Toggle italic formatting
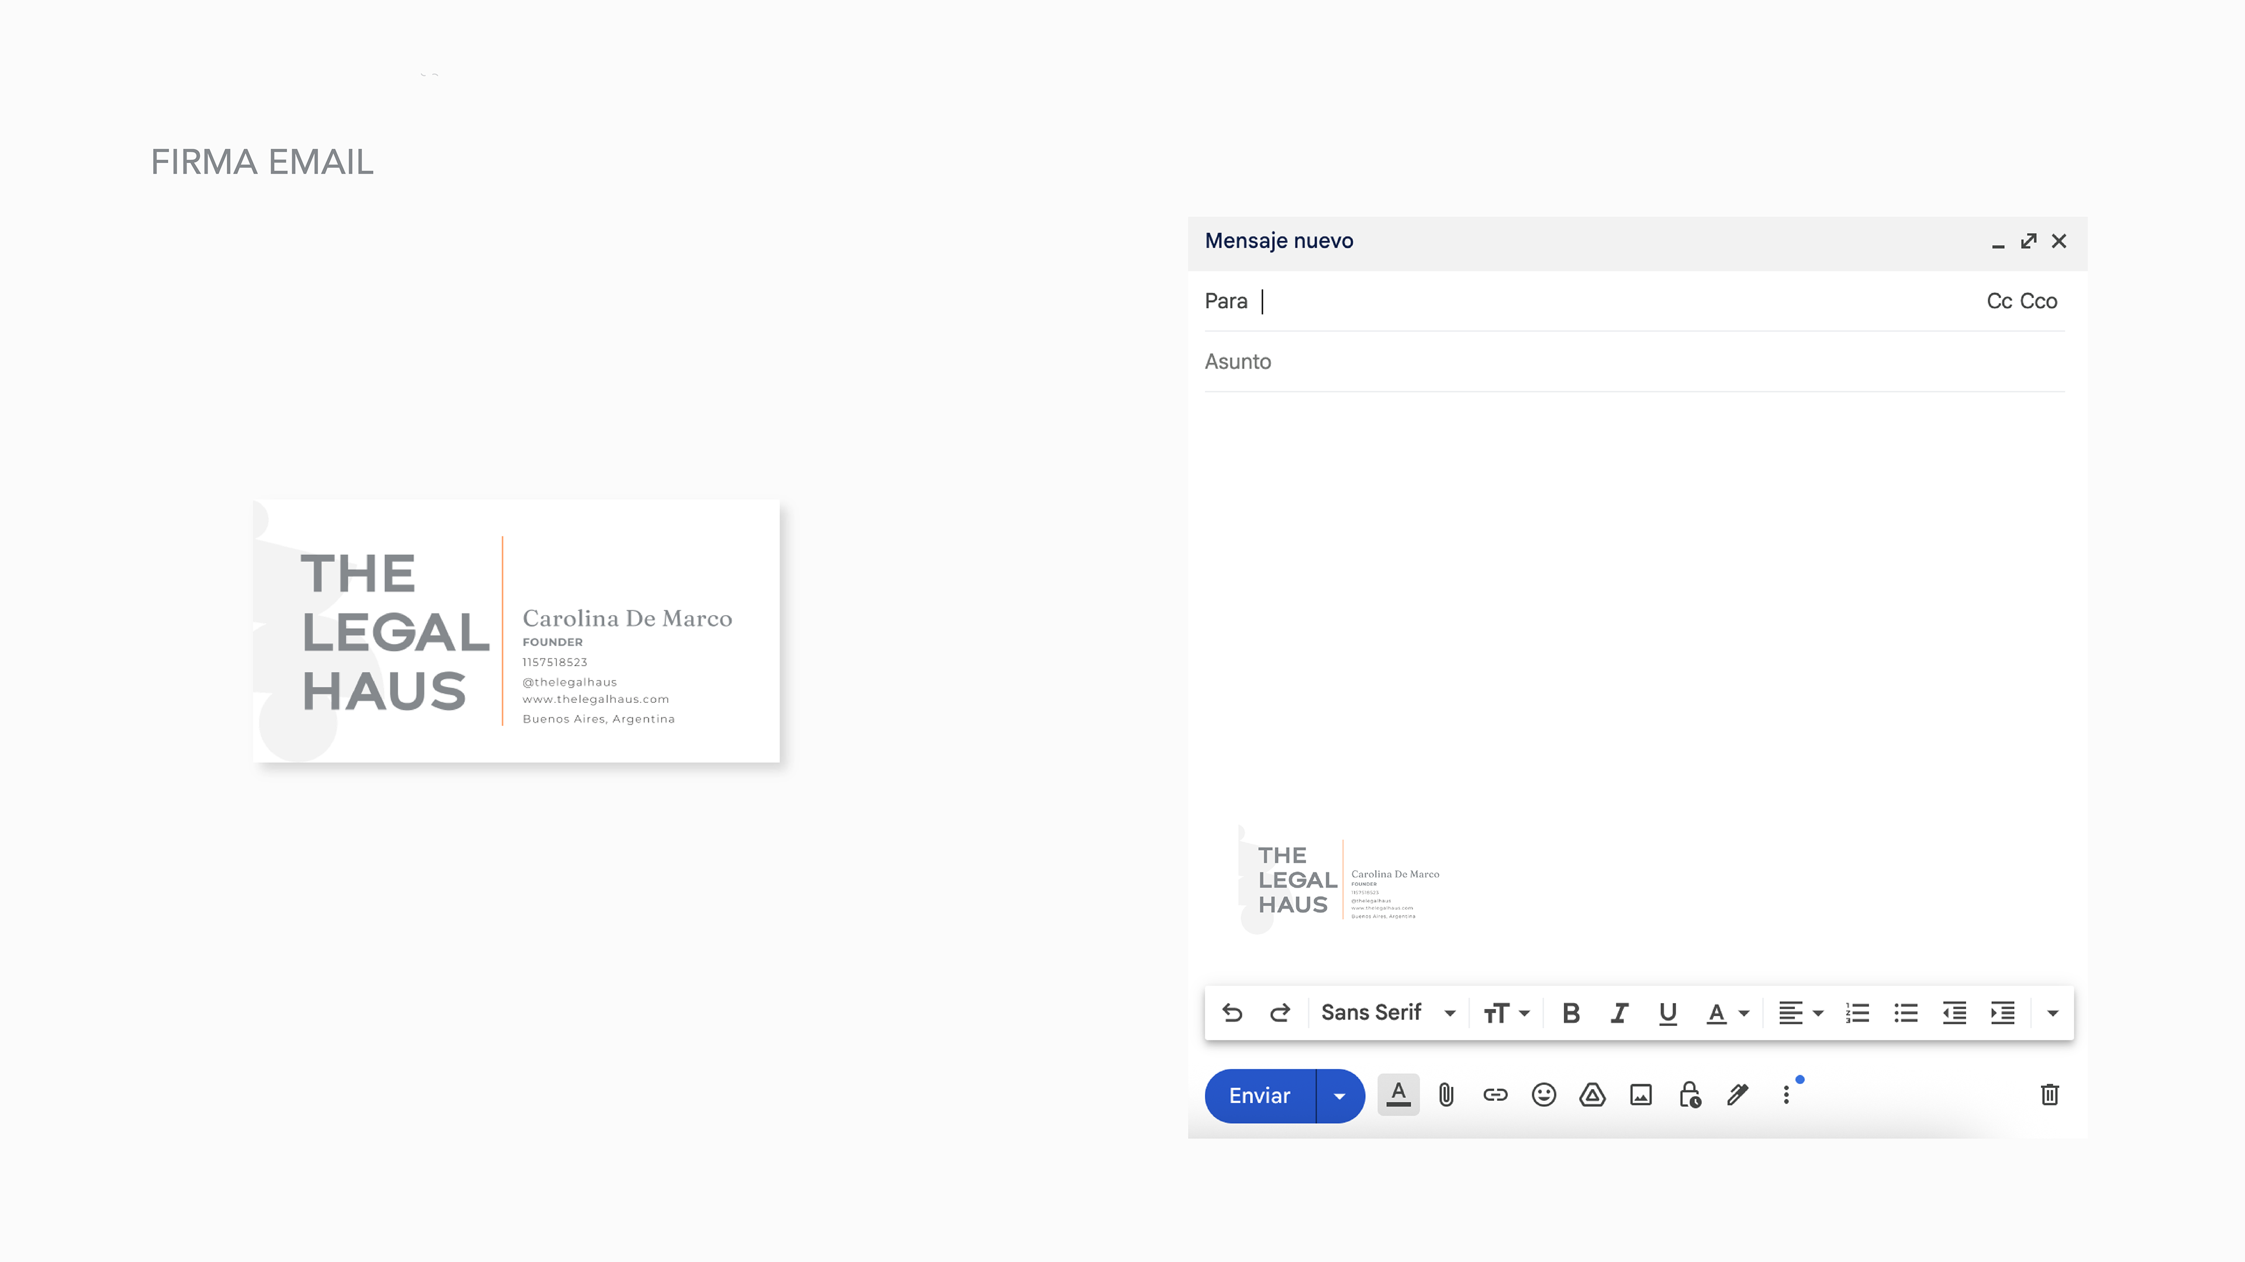This screenshot has width=2245, height=1262. pyautogui.click(x=1619, y=1013)
